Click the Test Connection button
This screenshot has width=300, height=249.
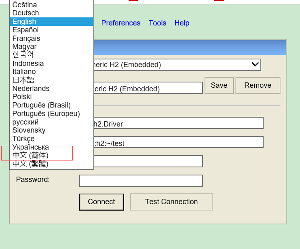[171, 202]
